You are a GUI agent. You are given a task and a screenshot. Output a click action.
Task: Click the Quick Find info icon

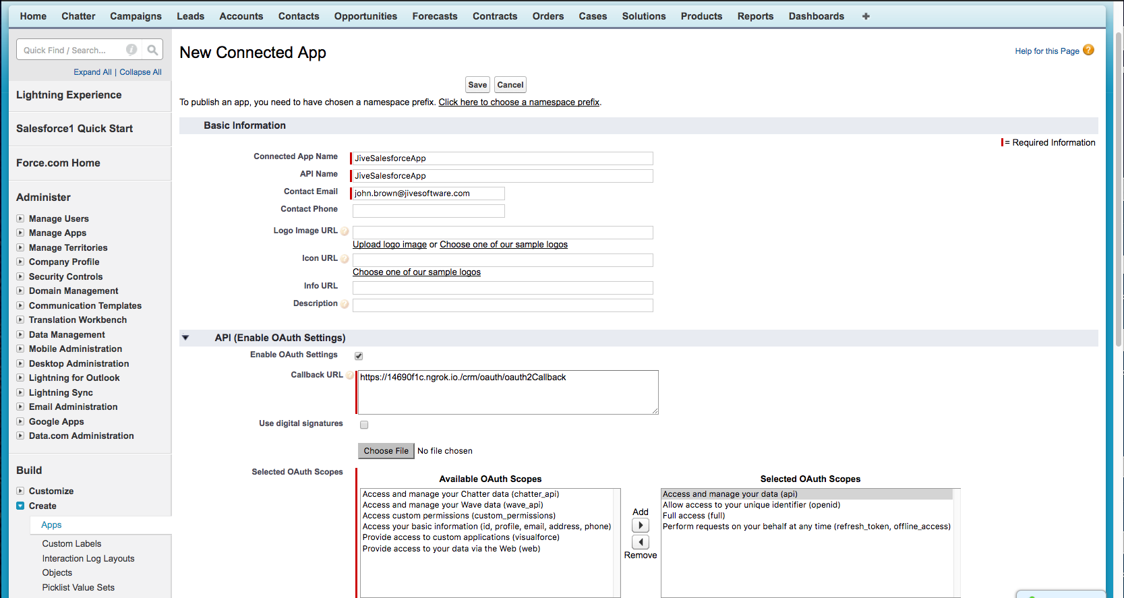click(x=131, y=50)
